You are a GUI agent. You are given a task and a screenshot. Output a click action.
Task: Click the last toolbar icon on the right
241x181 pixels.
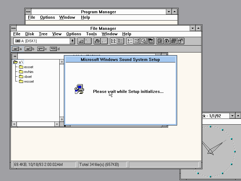(x=181, y=41)
